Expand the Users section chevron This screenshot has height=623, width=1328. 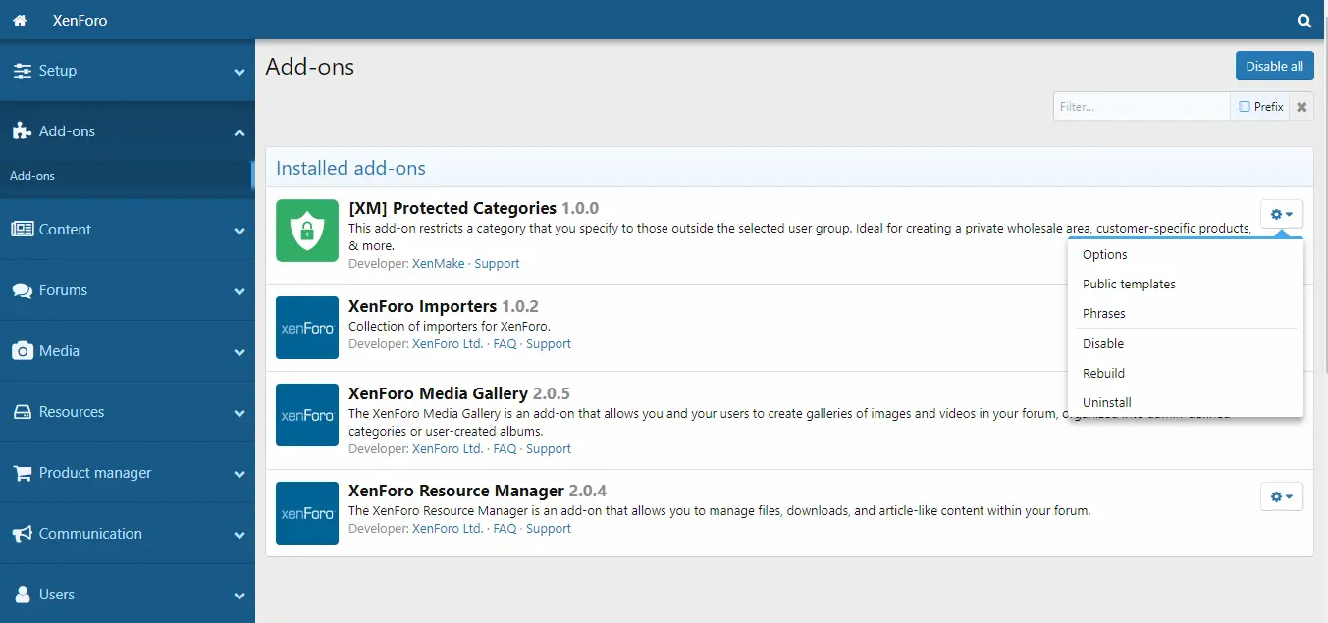coord(239,596)
